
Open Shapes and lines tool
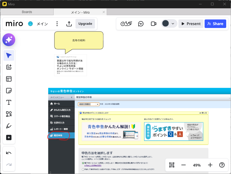click(9, 114)
